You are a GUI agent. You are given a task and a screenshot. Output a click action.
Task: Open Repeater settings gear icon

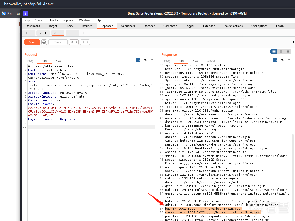(x=44, y=42)
